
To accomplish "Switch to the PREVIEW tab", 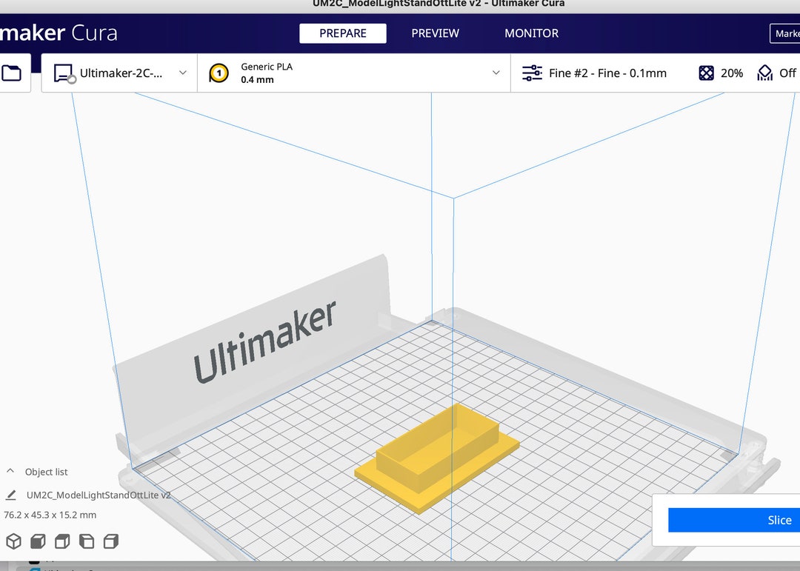I will [x=435, y=33].
